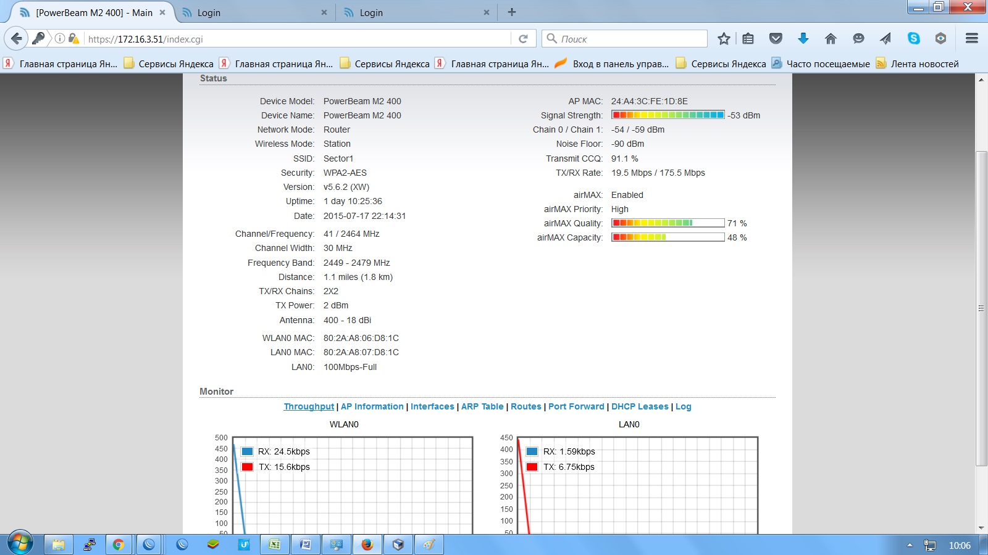
Task: Open the Skype extension icon
Action: point(913,38)
